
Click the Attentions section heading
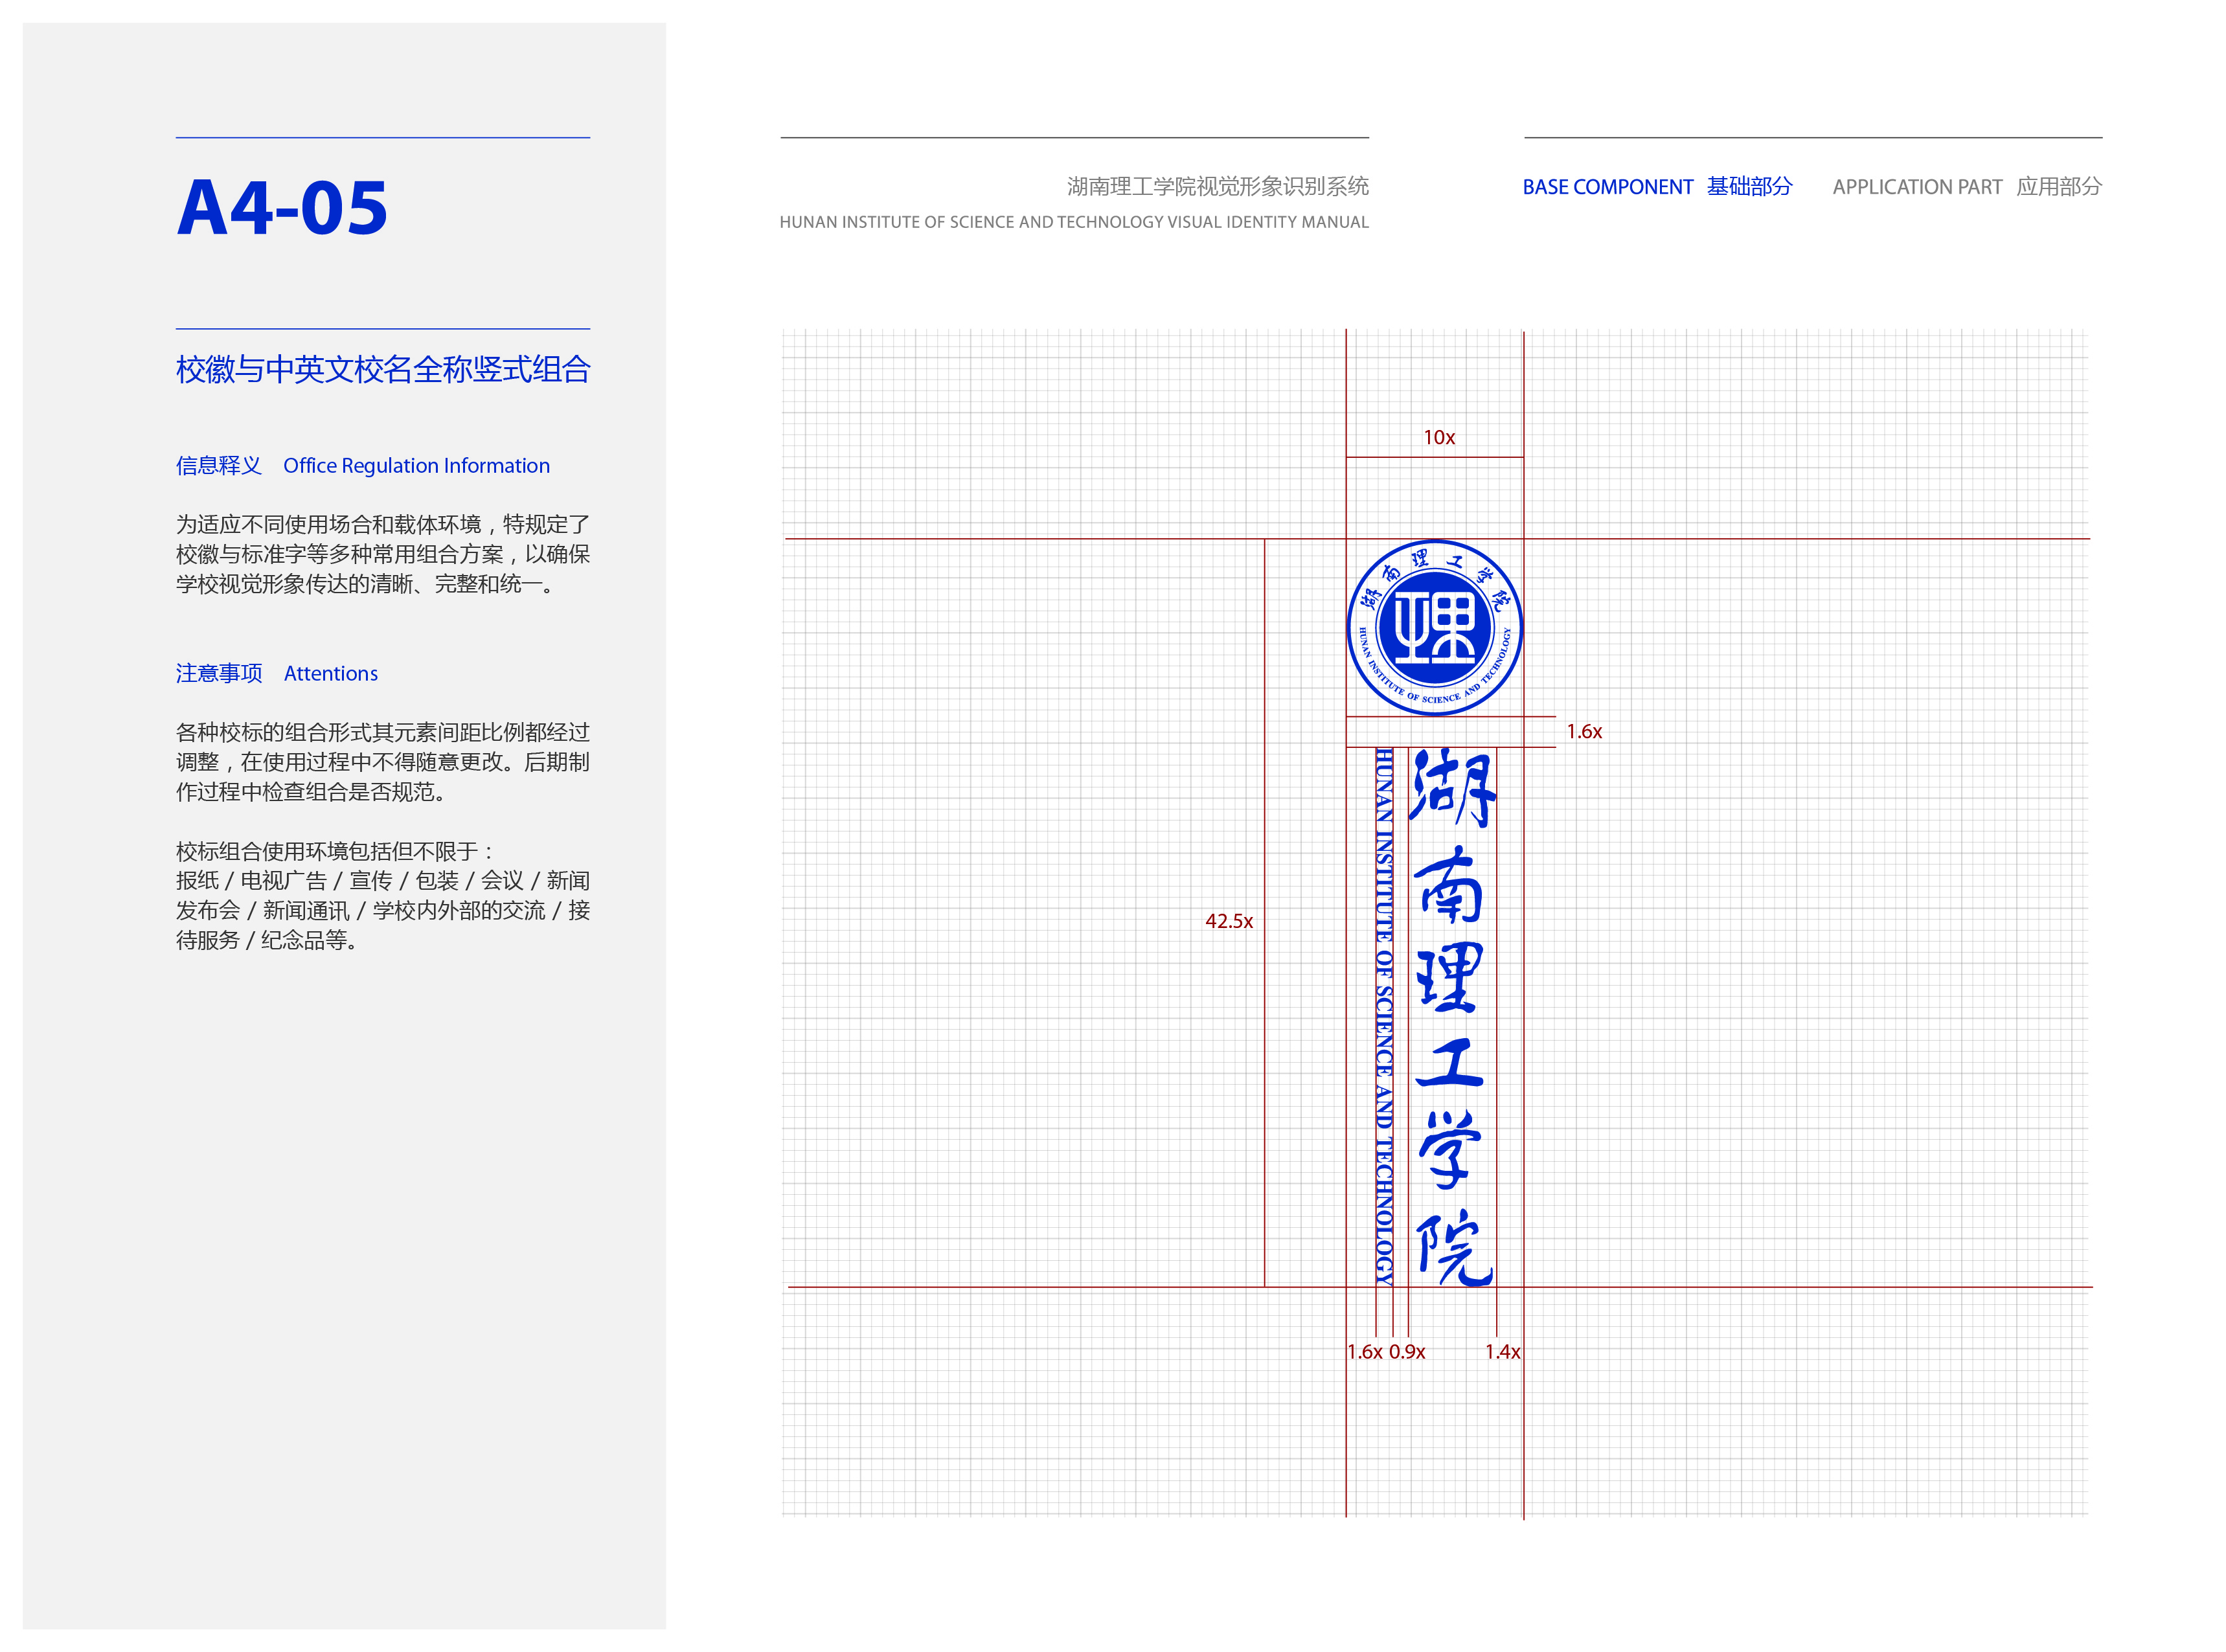click(330, 674)
